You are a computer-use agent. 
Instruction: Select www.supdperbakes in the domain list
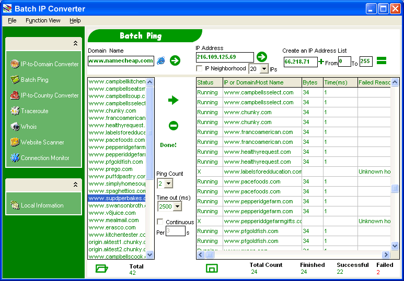click(x=117, y=198)
